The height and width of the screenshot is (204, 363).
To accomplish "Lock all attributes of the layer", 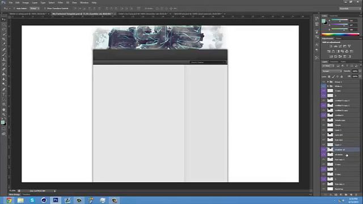I will pos(341,76).
